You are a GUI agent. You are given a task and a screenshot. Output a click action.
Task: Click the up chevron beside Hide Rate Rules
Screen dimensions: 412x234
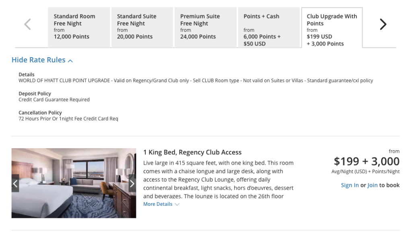point(70,61)
